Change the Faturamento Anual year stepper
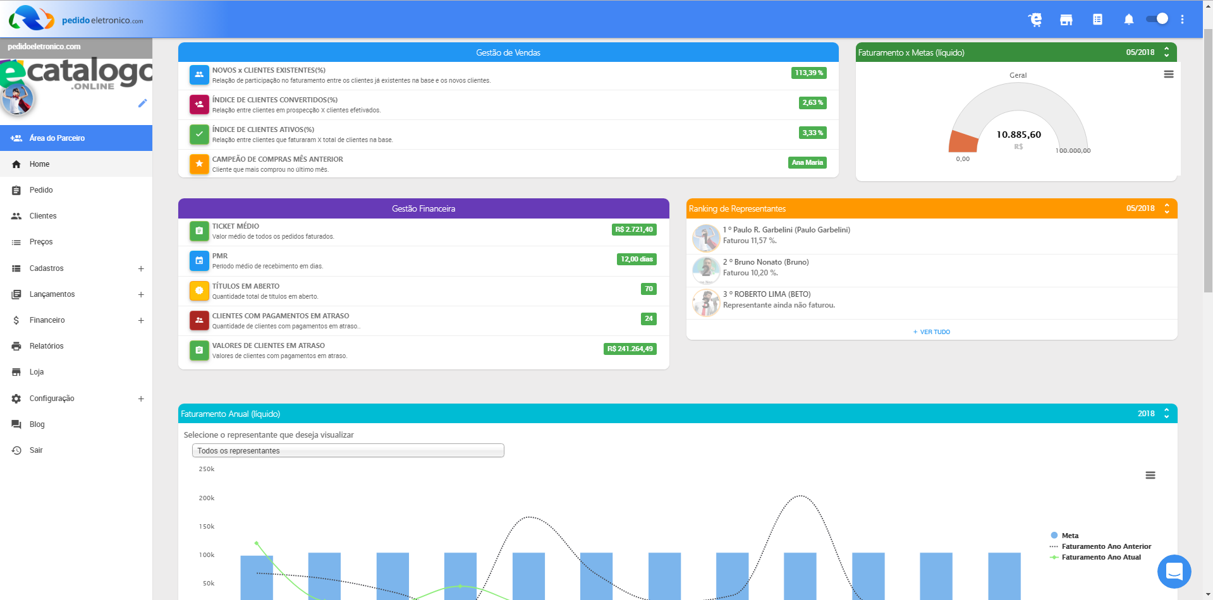 point(1167,414)
